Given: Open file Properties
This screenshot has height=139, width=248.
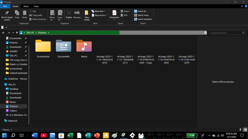Looking at the screenshot, I should (114, 15).
